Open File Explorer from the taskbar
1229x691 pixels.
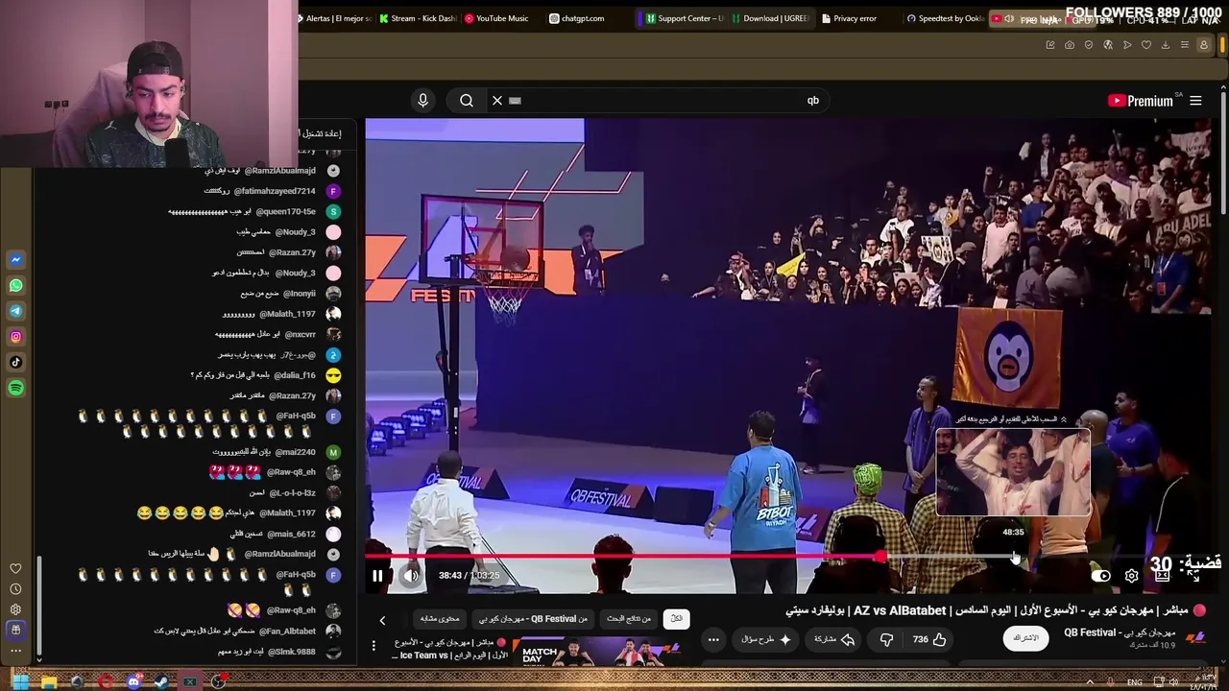pos(49,682)
